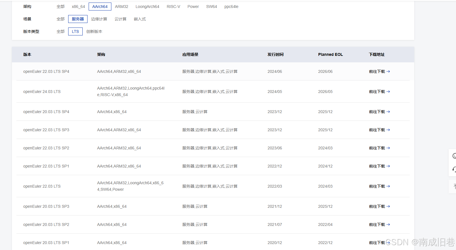Viewport: 456px width, 250px height.
Task: Choose 全部 in the 场景 row
Action: 61,19
